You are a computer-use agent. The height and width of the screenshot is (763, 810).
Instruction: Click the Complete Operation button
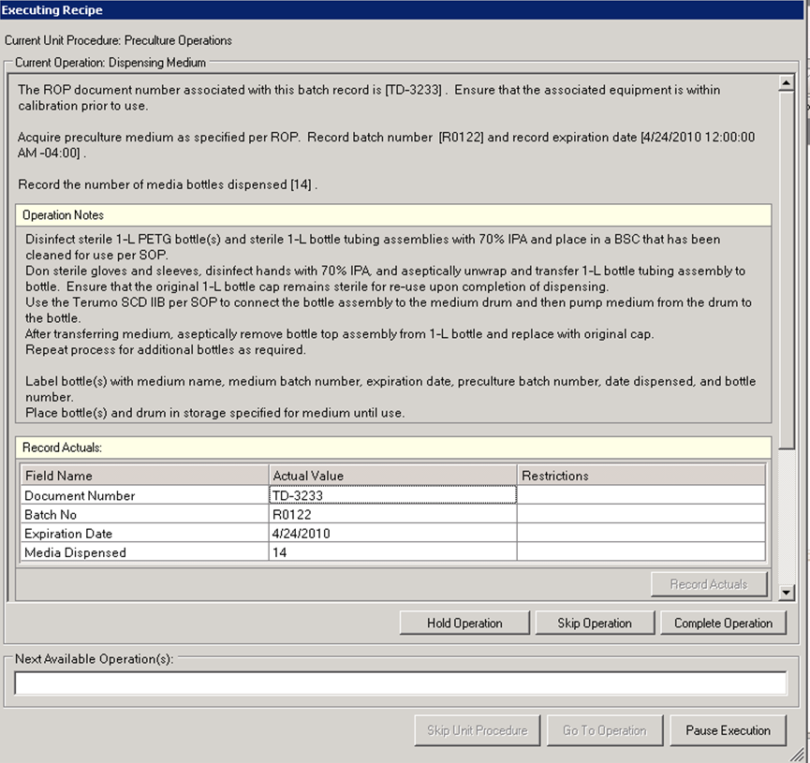point(723,623)
